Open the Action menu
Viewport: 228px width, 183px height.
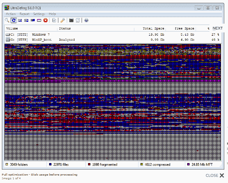(x=11, y=14)
